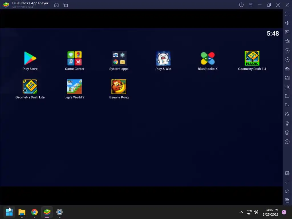Screen dimensions: 292x219
Task: Open the Play Store app
Action: point(30,58)
